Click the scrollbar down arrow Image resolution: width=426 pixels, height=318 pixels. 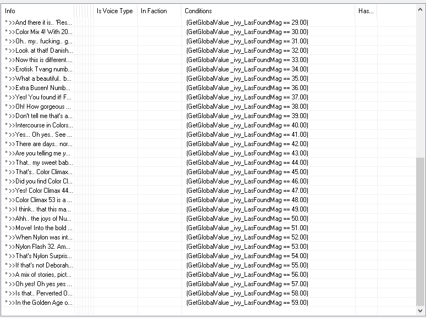click(420, 310)
